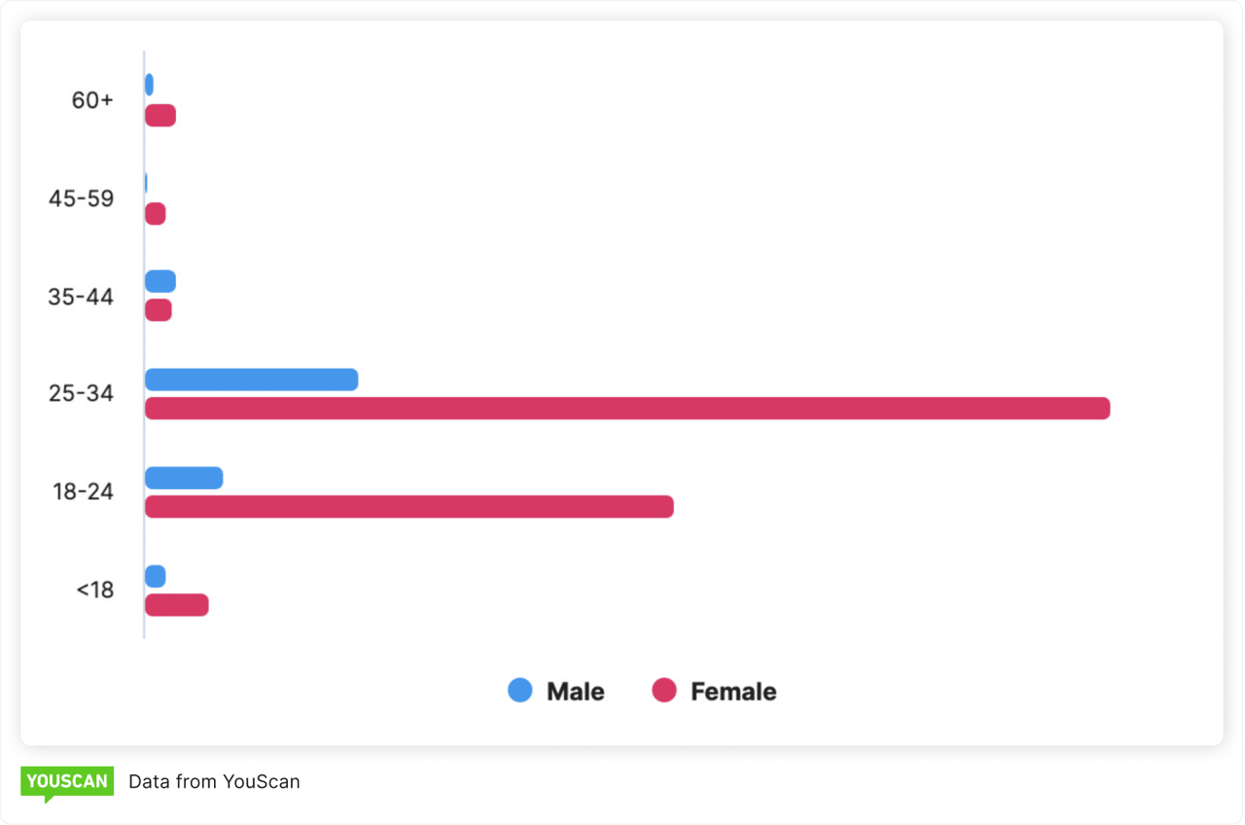This screenshot has width=1245, height=825.
Task: Click the Male 18-24 bar
Action: click(x=184, y=478)
